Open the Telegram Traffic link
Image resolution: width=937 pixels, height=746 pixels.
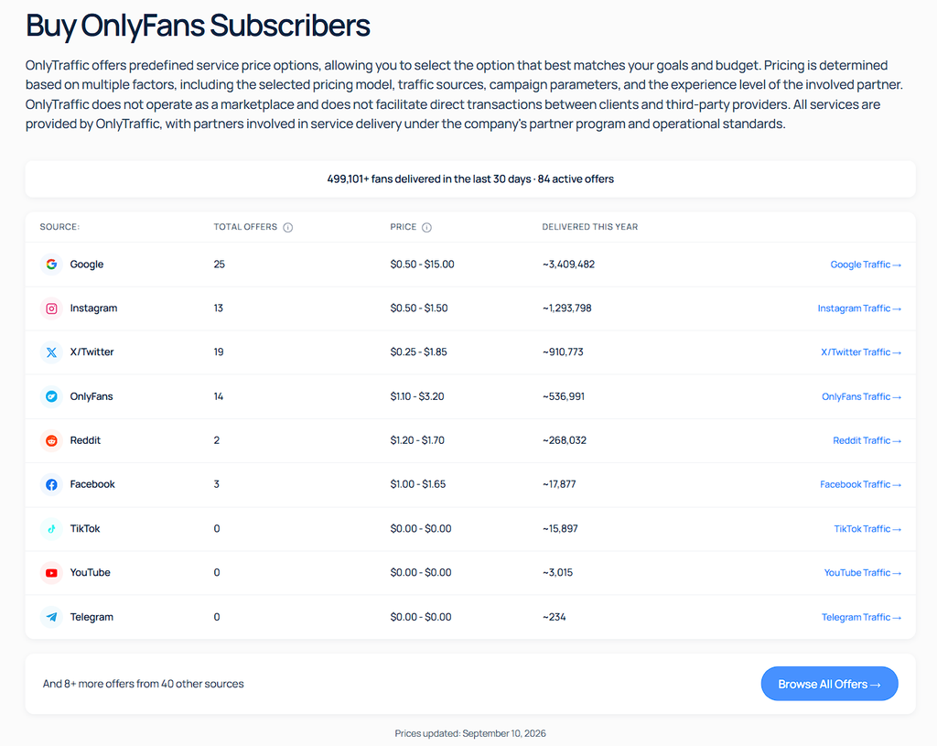[861, 617]
